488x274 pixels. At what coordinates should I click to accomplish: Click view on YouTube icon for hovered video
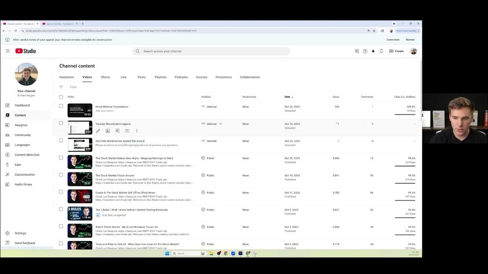point(127,131)
